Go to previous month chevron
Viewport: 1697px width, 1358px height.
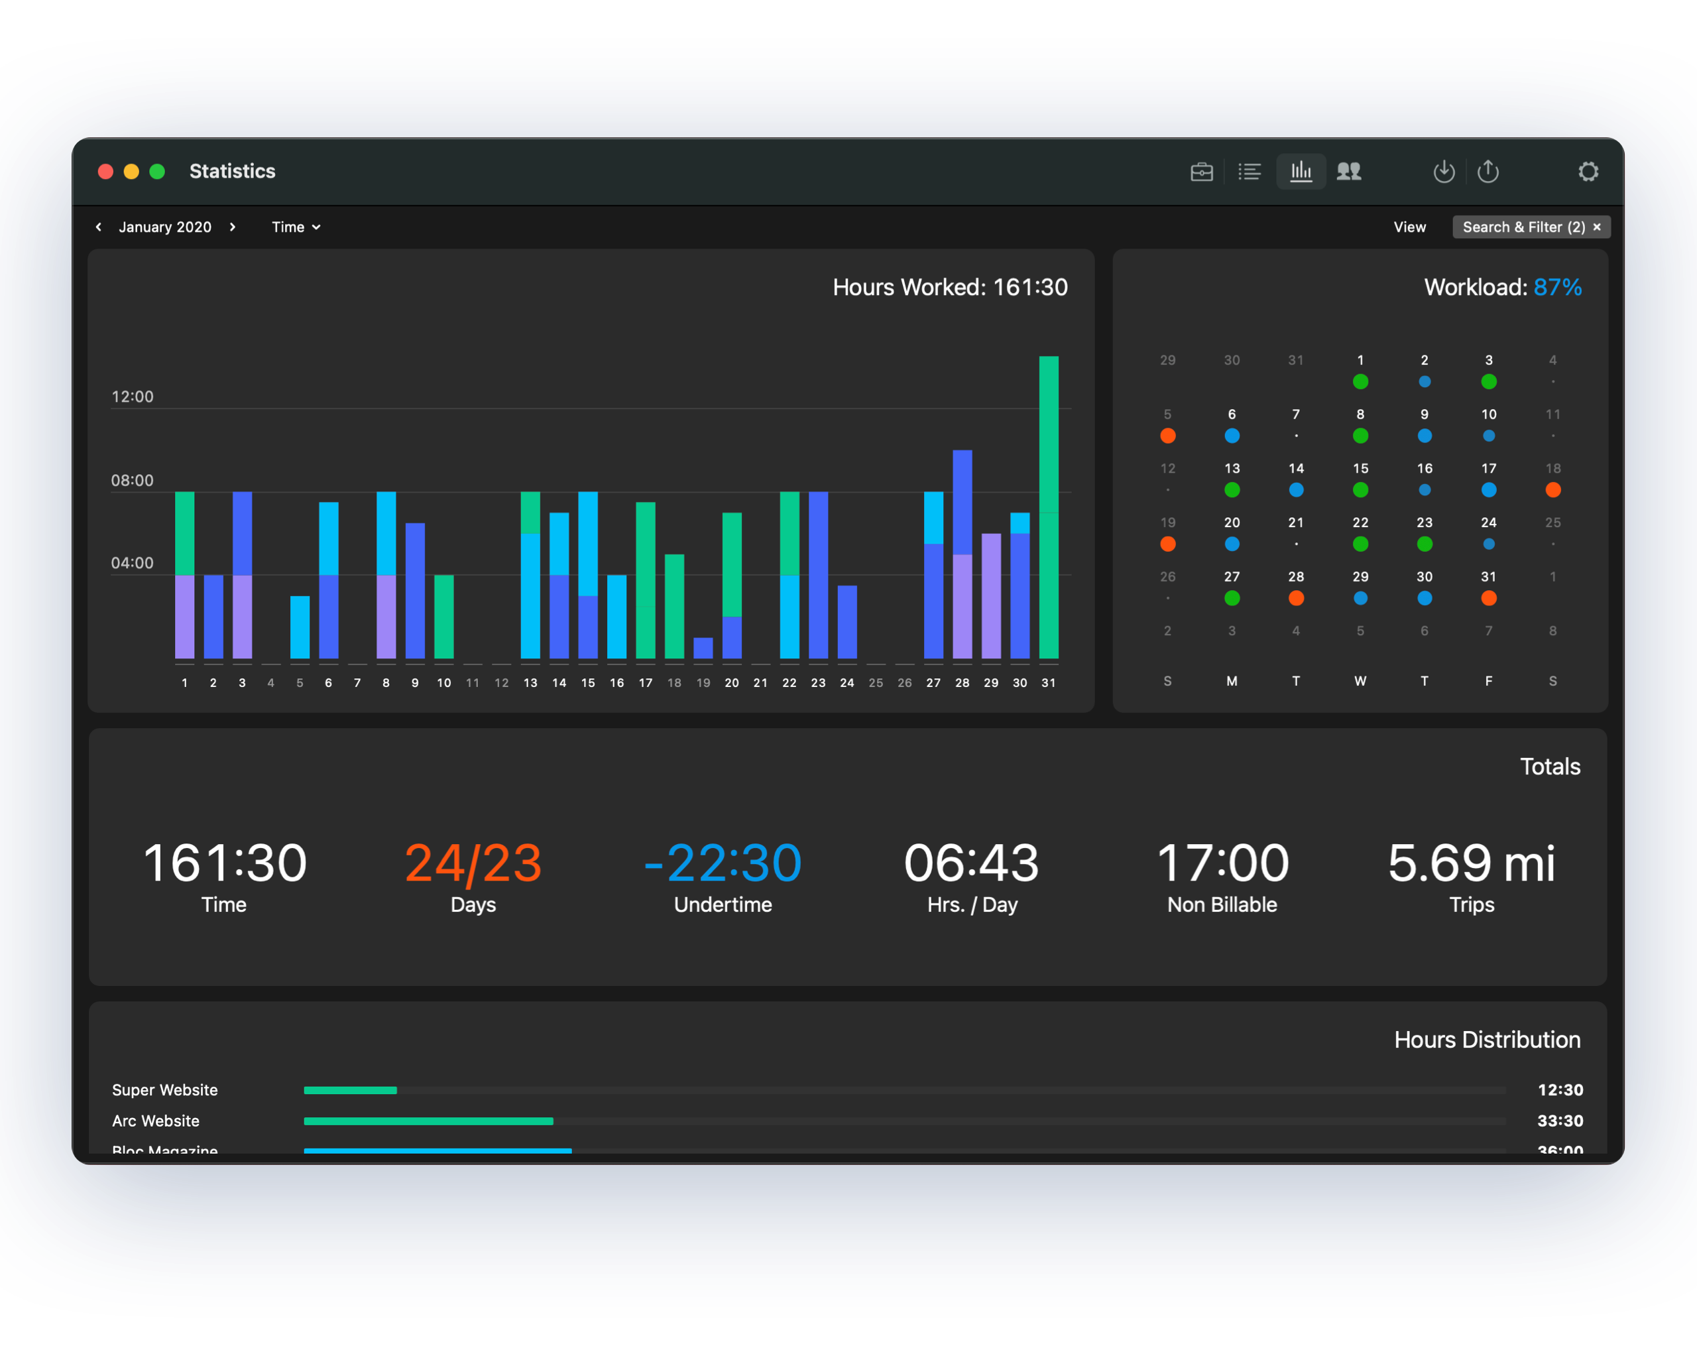[98, 227]
